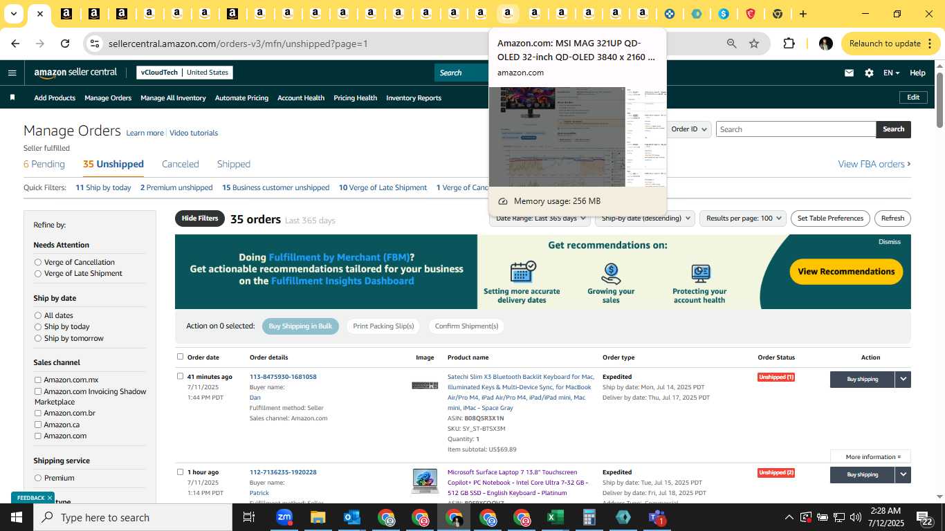Open Zoom app from the taskbar
The width and height of the screenshot is (945, 531).
point(284,517)
